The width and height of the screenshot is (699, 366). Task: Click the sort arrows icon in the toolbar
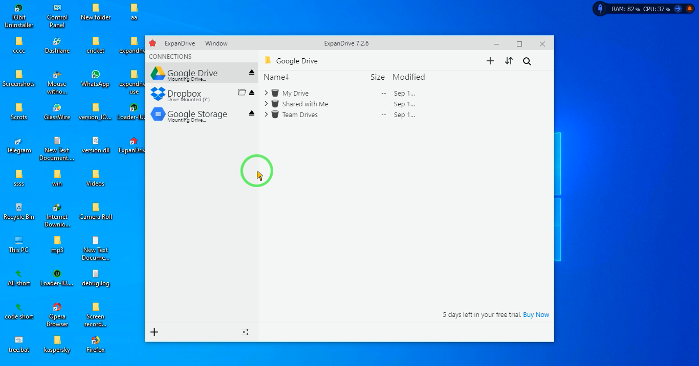(x=509, y=61)
